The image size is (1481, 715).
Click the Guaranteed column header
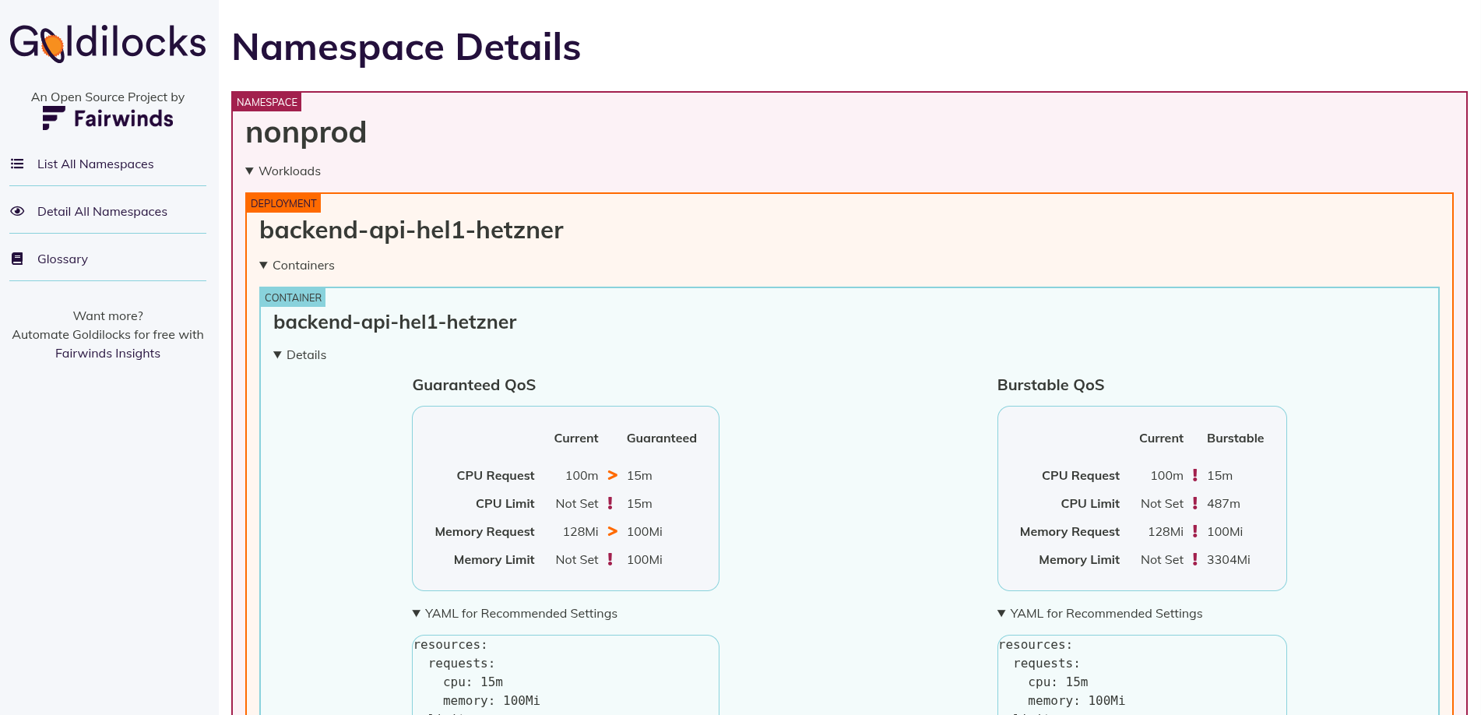(662, 438)
